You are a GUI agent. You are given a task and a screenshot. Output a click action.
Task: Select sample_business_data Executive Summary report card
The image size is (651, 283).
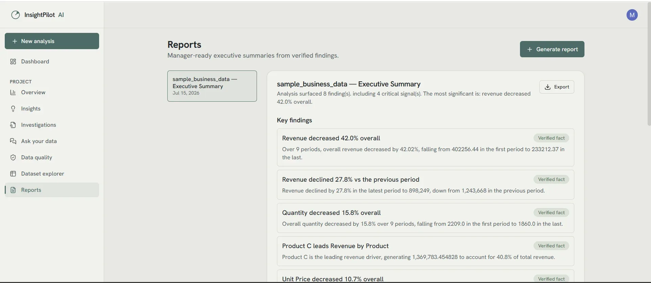212,86
